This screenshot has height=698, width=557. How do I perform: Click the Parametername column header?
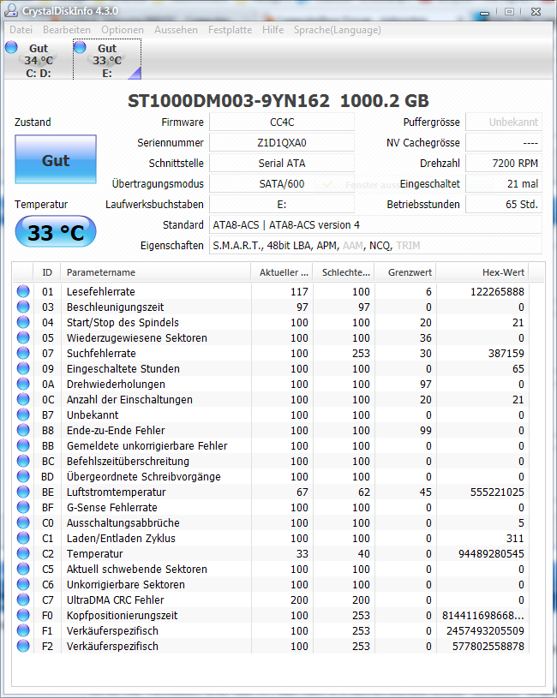(156, 272)
